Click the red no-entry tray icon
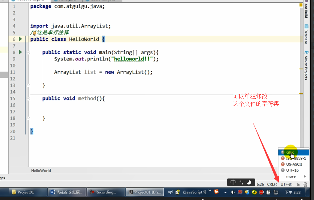This screenshot has width=314, height=200. point(261,192)
